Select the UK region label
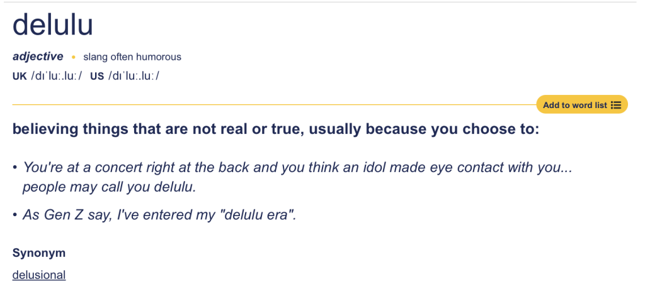Viewport: 645px width, 289px height. coord(20,77)
